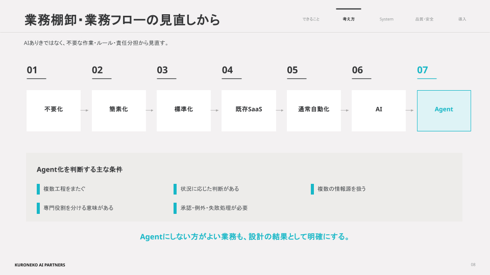Click heading Agent化を判断する主な条件

80,169
